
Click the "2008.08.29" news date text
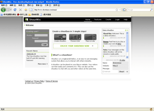(x=31, y=54)
